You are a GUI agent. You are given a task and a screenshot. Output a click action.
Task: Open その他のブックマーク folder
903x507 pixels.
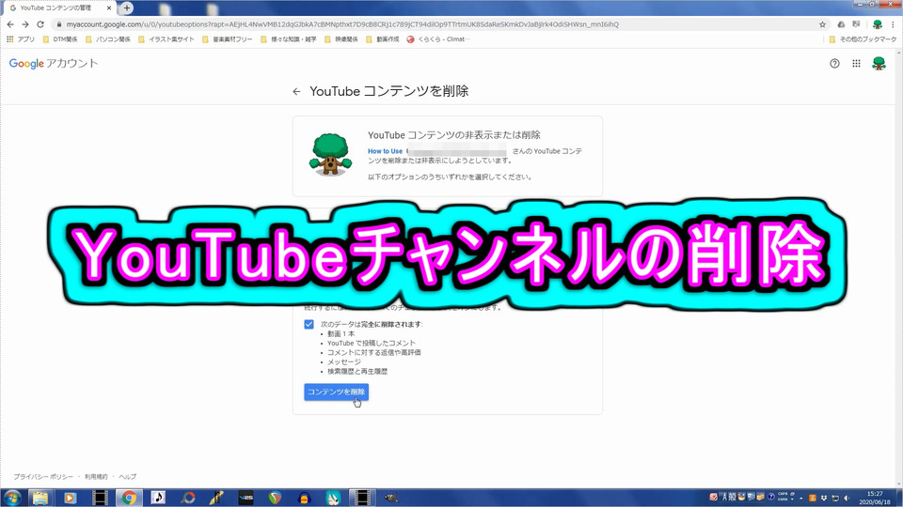(x=863, y=39)
